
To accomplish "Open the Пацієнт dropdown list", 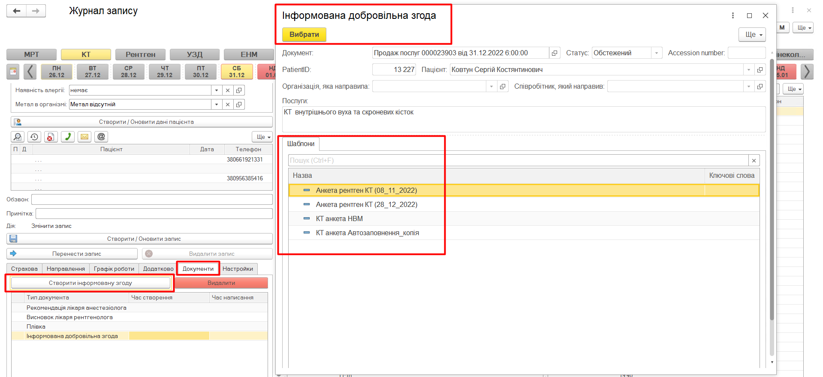I will point(748,70).
